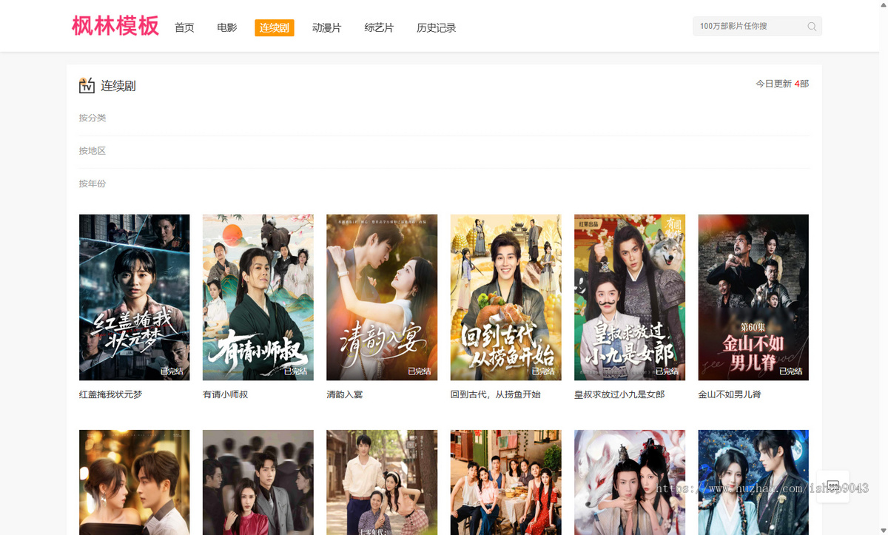
Task: Open the 皇叔求放过小九是女郎 poster
Action: pos(630,297)
